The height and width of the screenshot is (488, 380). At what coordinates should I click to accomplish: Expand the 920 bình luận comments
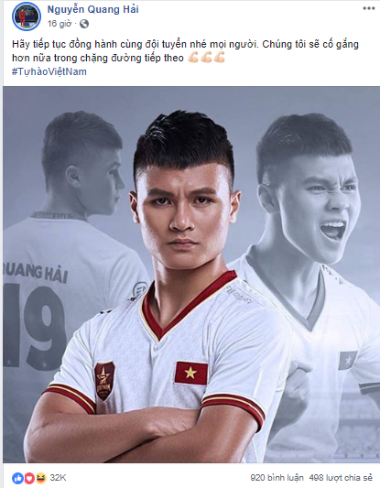(277, 478)
